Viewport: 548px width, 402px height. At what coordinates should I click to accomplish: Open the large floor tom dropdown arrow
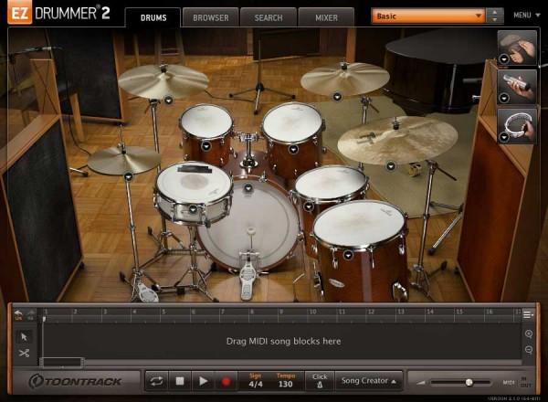click(348, 255)
